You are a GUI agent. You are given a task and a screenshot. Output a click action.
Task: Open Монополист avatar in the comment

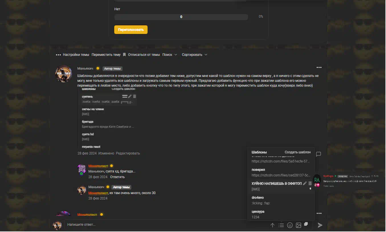[82, 170]
